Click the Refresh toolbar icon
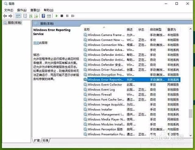This screenshot has width=195, height=150. [x=31, y=16]
